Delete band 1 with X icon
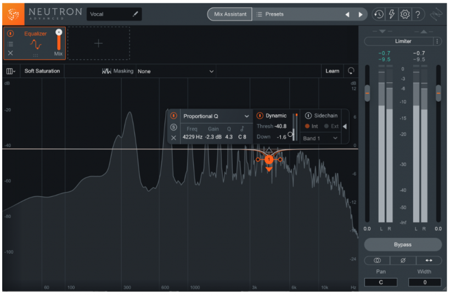The height and width of the screenshot is (296, 450). pyautogui.click(x=173, y=138)
